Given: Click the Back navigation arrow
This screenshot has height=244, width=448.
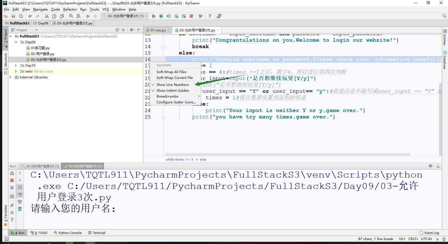Looking at the screenshot, I should [88, 16].
